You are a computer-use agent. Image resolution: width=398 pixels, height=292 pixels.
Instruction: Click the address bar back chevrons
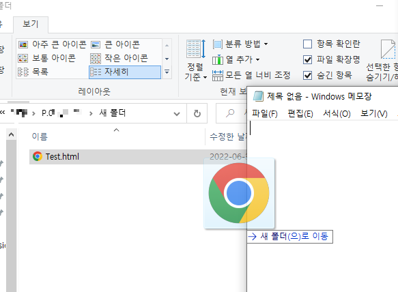click(3, 113)
